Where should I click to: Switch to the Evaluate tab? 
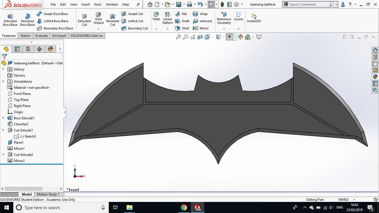42,36
